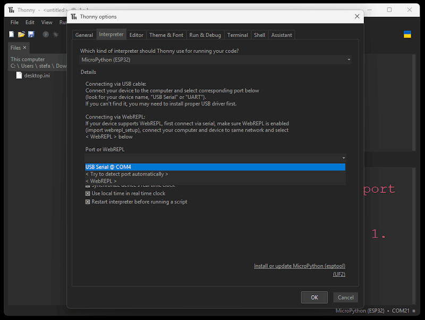
Task: Click the Ukraine flag icon
Action: click(407, 34)
